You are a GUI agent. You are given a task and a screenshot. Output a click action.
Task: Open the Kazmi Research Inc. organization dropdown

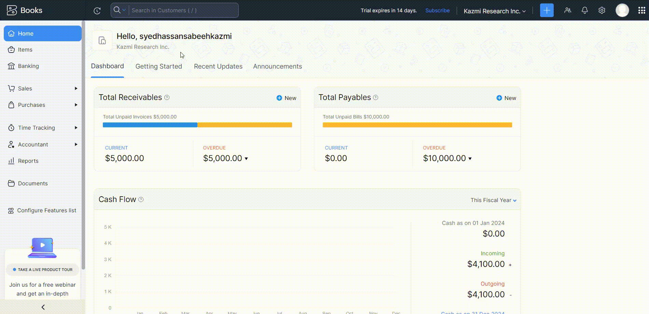495,11
